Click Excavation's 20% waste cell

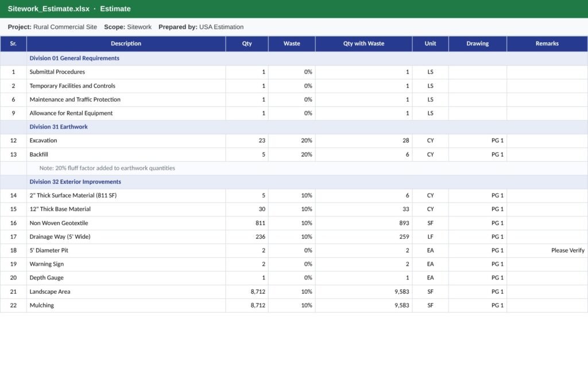(292, 141)
